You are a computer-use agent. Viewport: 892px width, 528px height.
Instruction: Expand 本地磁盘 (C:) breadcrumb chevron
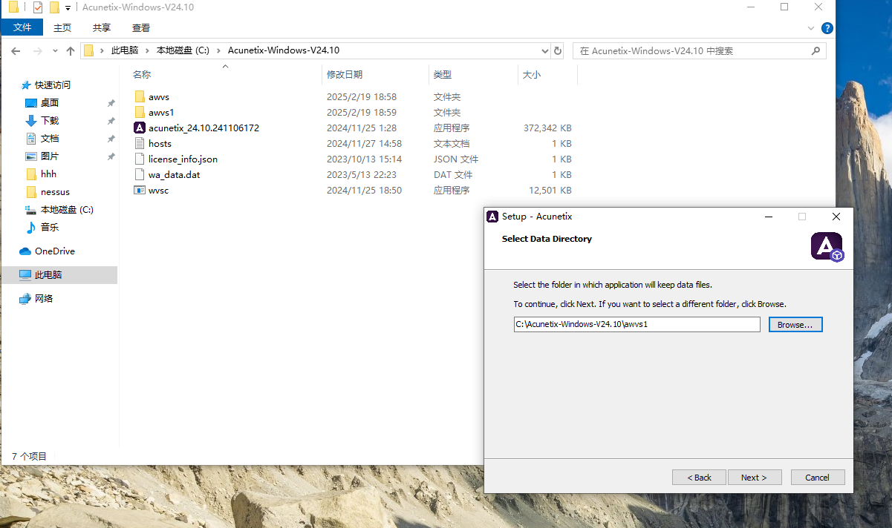[218, 51]
